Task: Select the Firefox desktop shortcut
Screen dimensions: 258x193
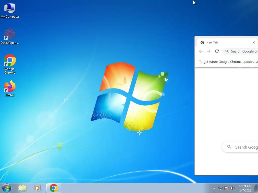Action: tap(10, 88)
